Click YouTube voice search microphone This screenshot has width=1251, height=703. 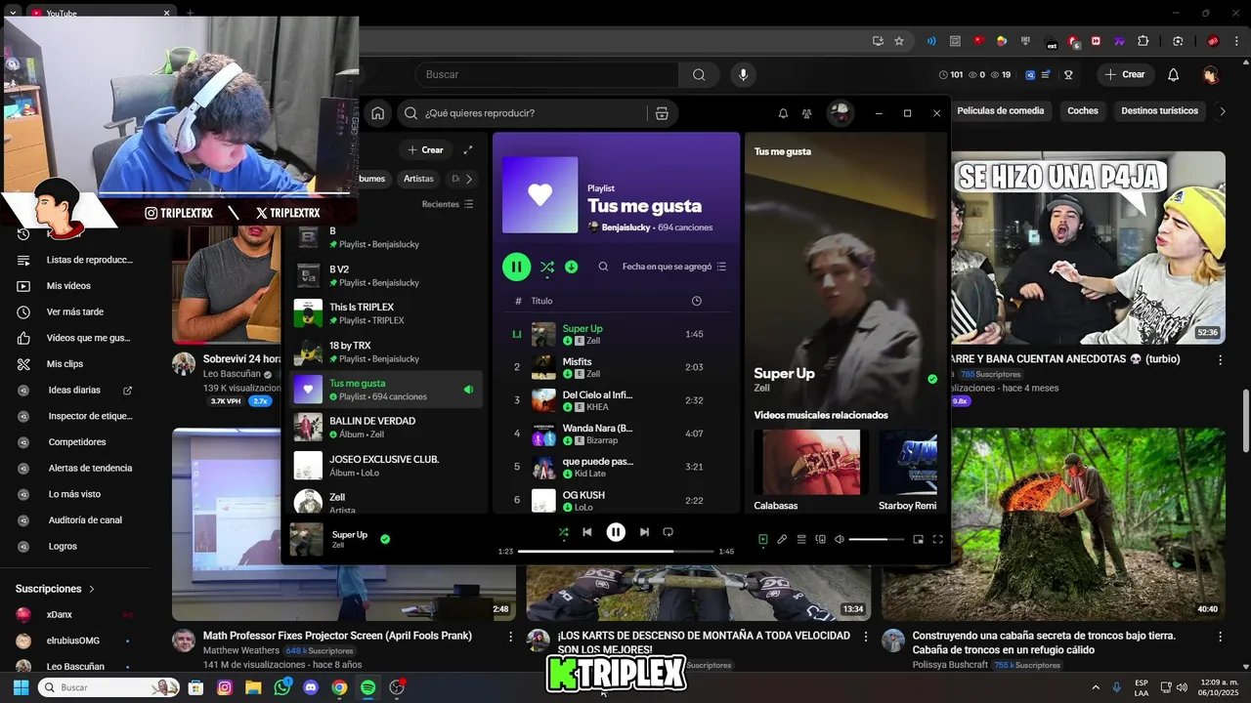[744, 74]
